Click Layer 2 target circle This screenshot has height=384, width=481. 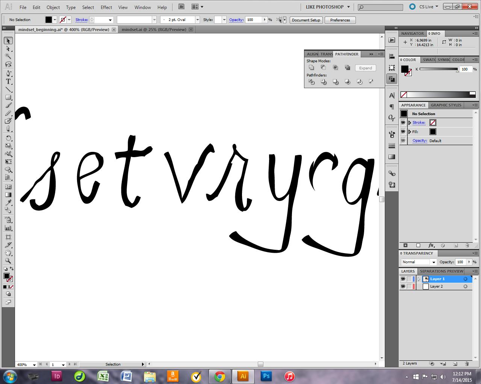click(x=465, y=286)
